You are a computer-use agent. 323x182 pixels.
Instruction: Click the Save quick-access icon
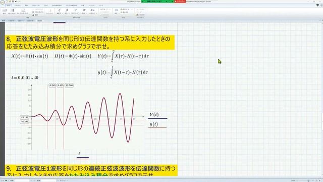coord(13,2)
